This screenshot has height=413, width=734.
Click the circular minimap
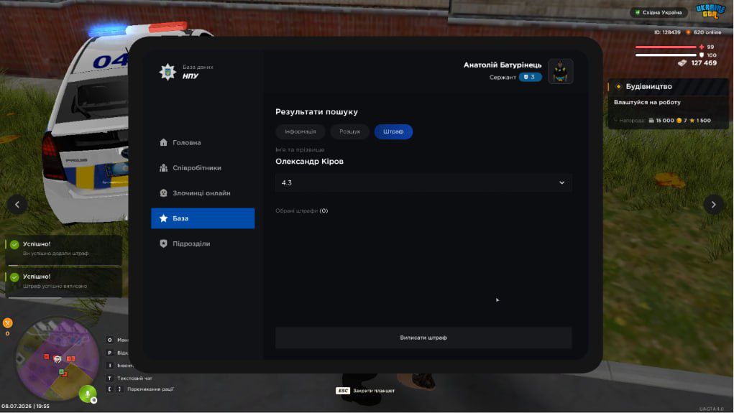(57, 359)
